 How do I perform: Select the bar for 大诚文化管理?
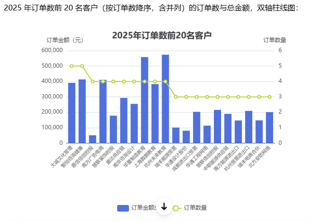pyautogui.click(x=72, y=113)
